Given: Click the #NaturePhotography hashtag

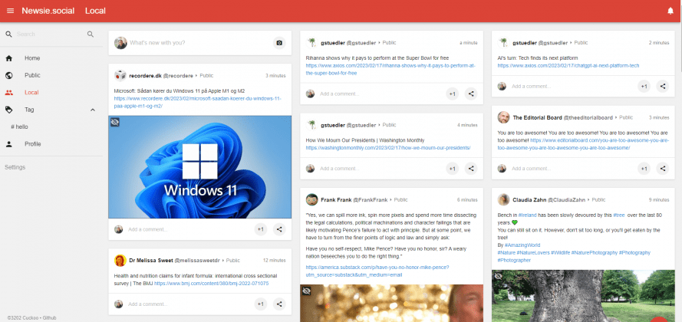Looking at the screenshot, I should click(594, 252).
